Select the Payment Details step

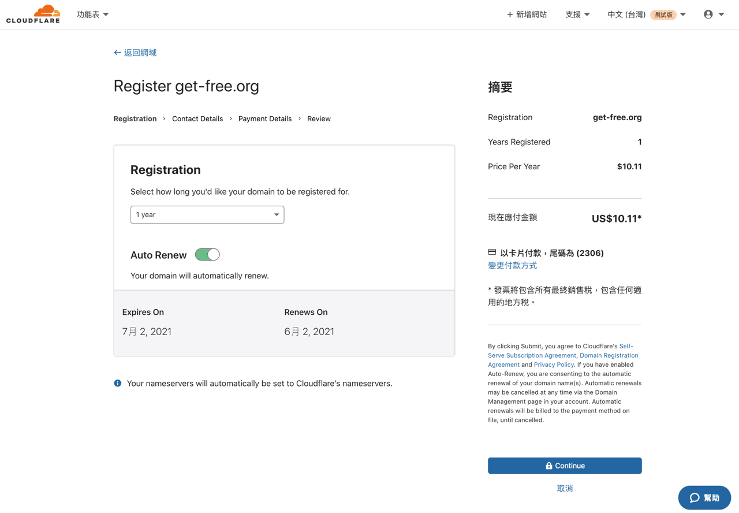[x=265, y=118]
